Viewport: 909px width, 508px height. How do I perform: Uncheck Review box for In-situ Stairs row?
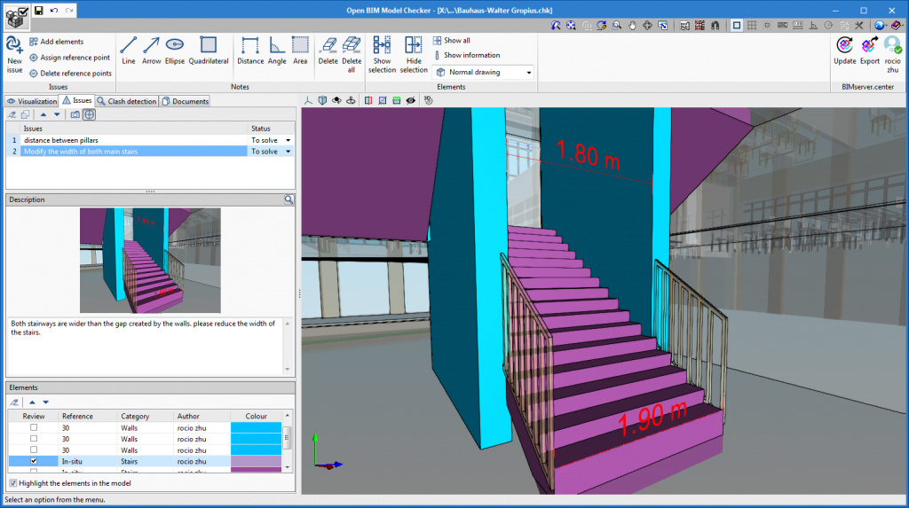click(34, 461)
